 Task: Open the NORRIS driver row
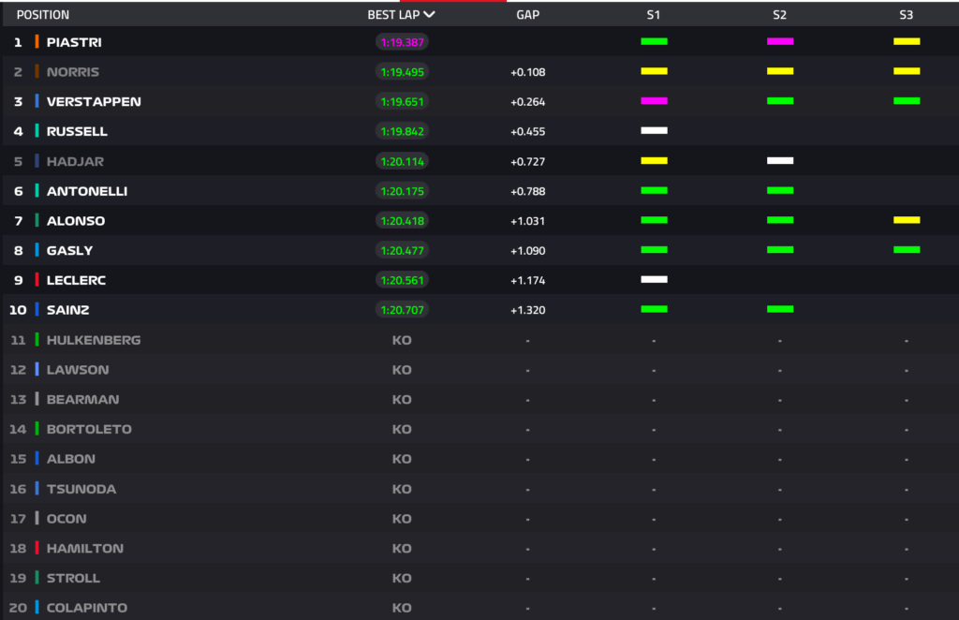click(x=73, y=72)
